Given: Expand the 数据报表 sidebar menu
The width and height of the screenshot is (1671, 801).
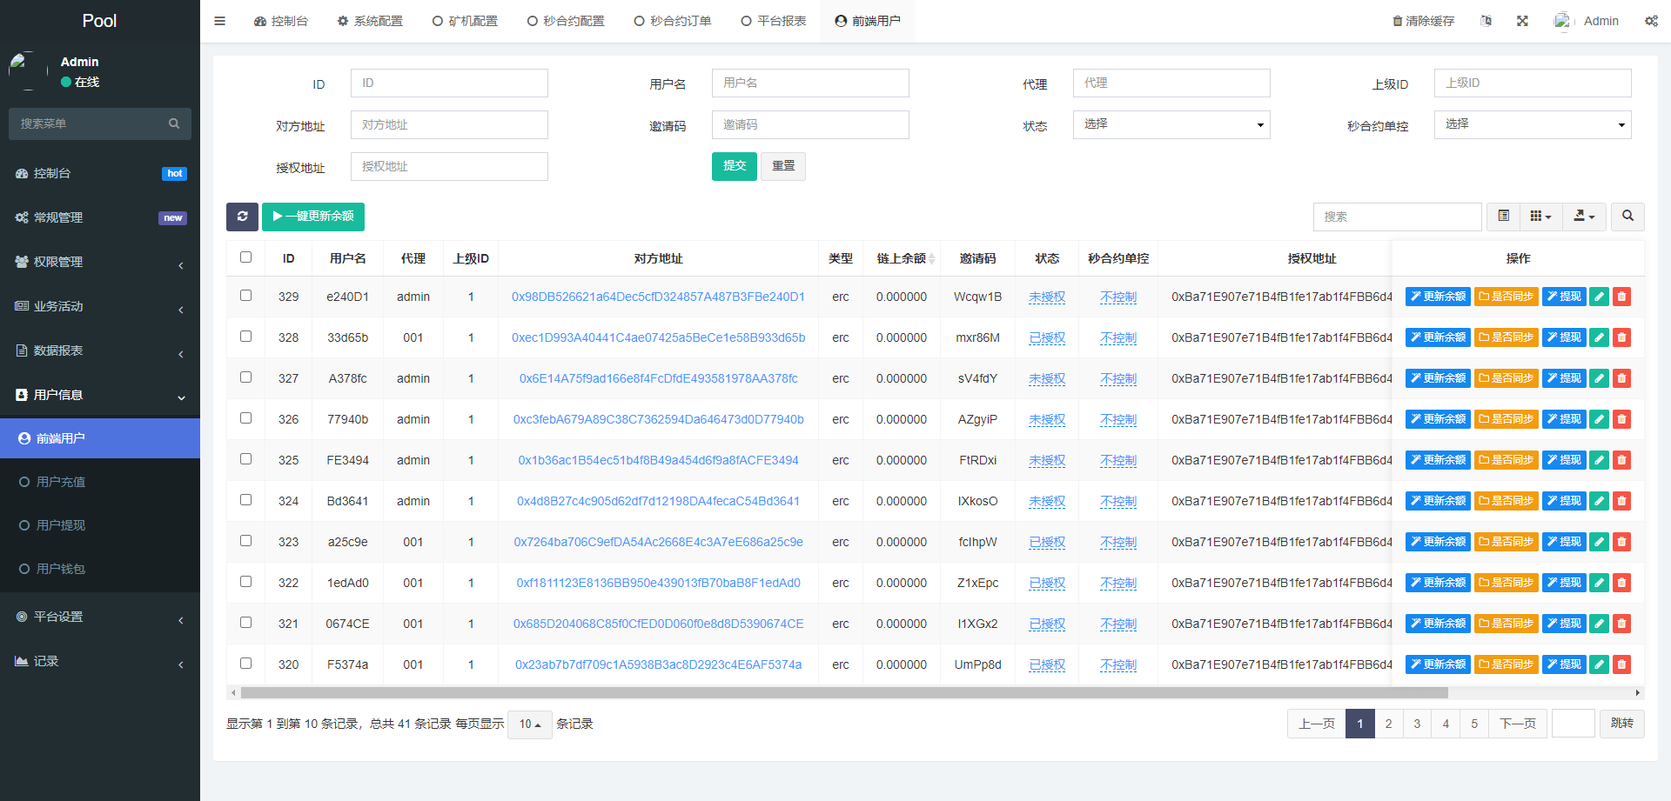Looking at the screenshot, I should pyautogui.click(x=99, y=350).
